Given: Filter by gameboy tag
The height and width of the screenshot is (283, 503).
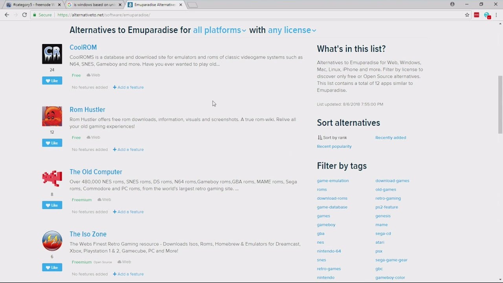Looking at the screenshot, I should tap(326, 225).
